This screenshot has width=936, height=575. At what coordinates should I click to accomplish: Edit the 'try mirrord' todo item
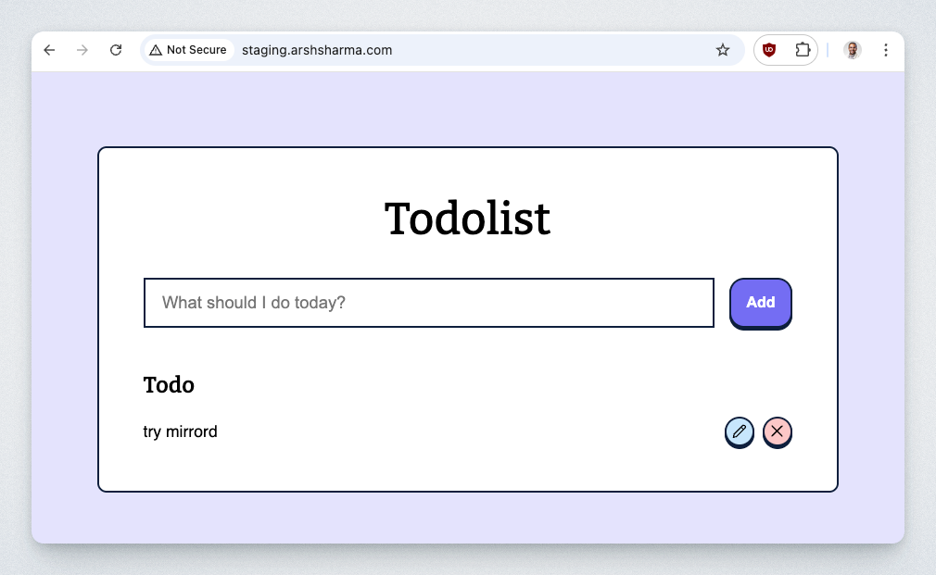tap(739, 431)
